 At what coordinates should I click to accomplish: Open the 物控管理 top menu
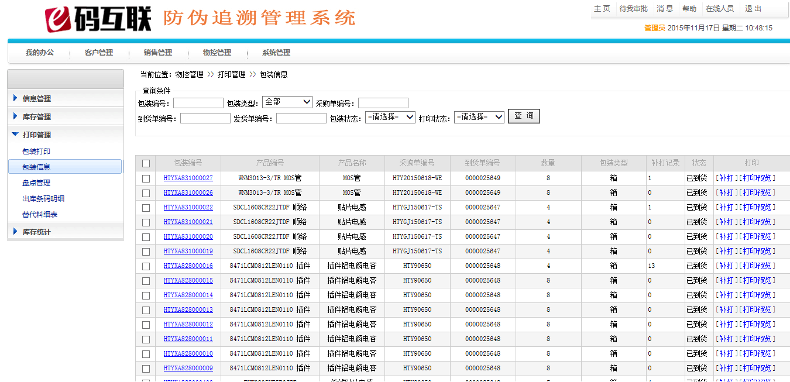[x=217, y=53]
